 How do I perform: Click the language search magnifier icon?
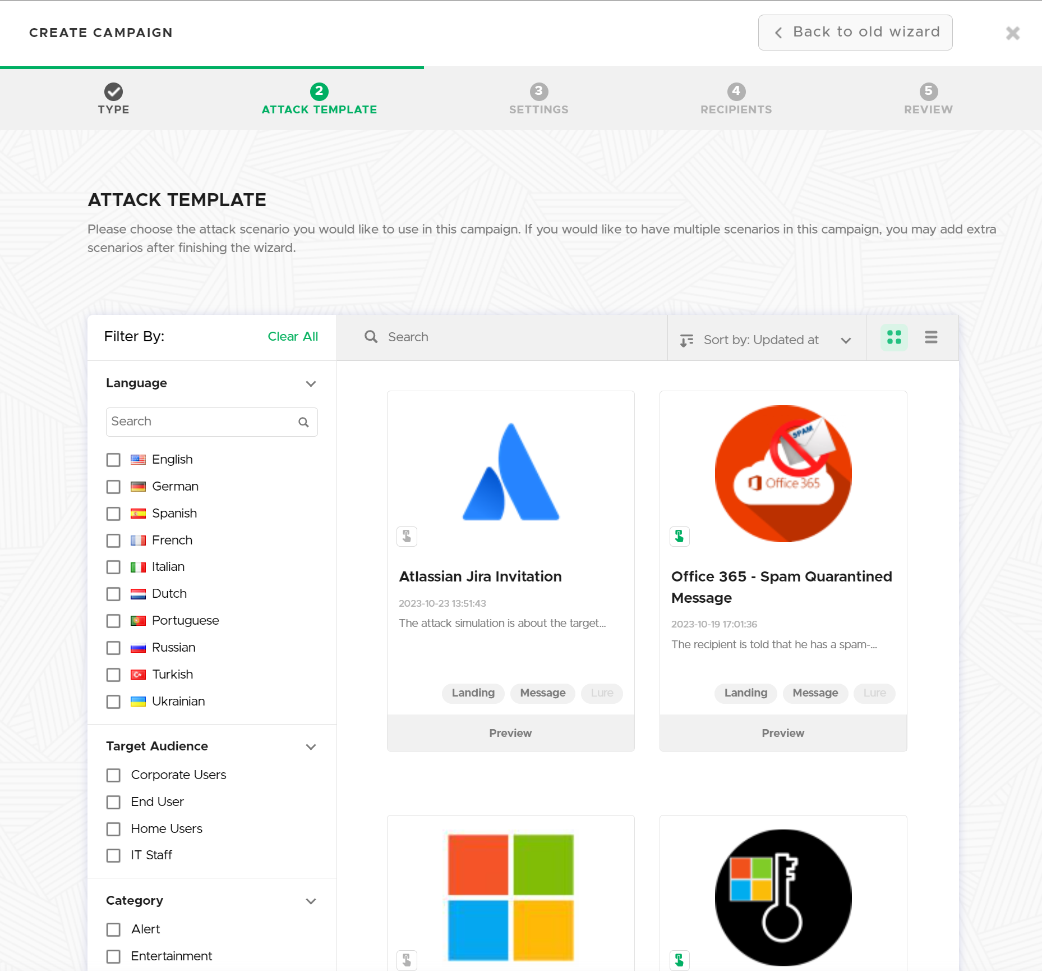tap(303, 422)
